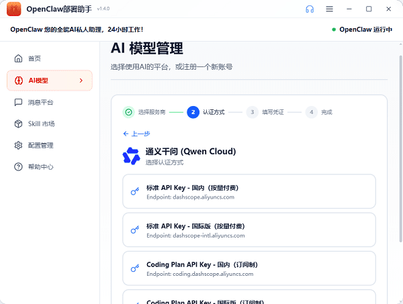Click key icon on 国际版 按量付费 card
Viewport: 403px width, 304px height.
point(135,230)
